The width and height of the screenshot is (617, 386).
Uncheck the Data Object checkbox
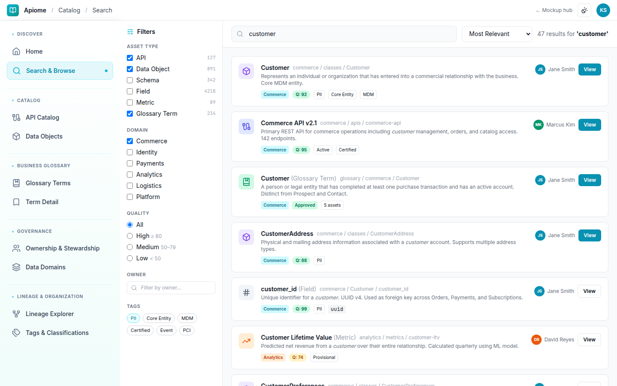click(130, 69)
